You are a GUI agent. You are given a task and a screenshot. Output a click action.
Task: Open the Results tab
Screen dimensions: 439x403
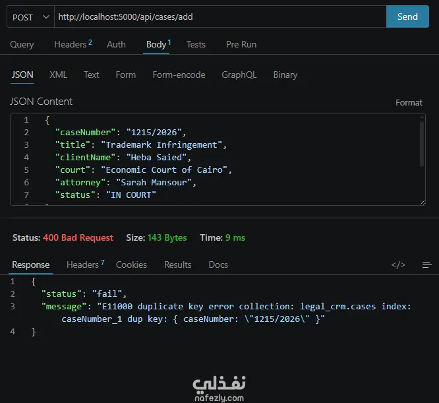point(177,264)
